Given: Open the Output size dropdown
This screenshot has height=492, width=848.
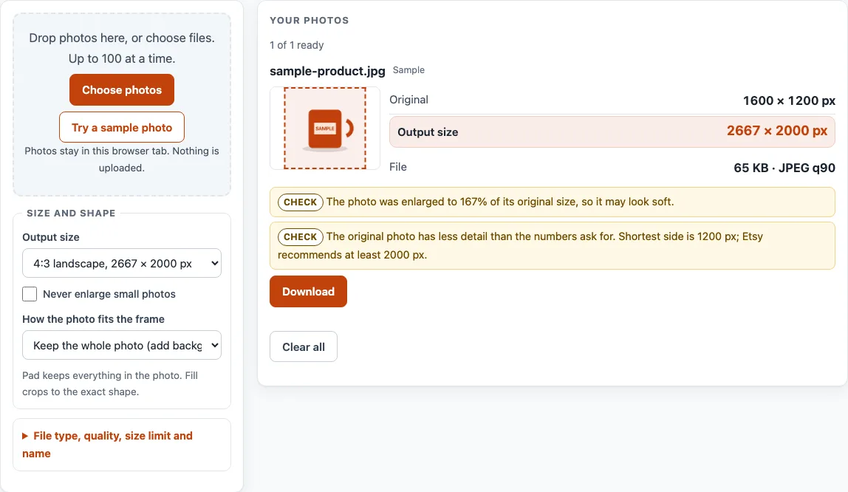Looking at the screenshot, I should [x=122, y=263].
